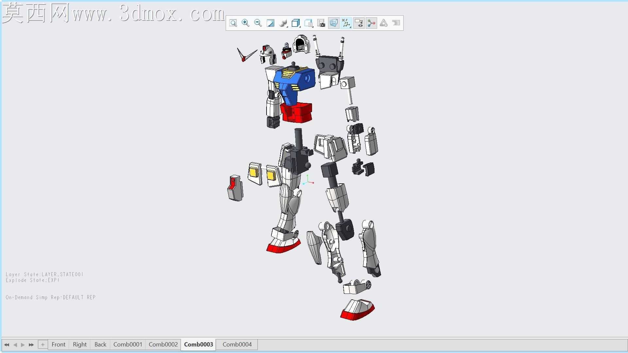Open the Comb0004 tab
This screenshot has width=628, height=353.
[x=237, y=345]
